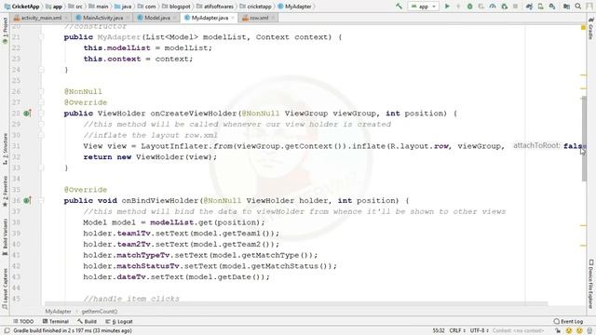Screen dimensions: 596x335
Task: Toggle the read-only lock icon in status bar
Action: tap(558, 331)
